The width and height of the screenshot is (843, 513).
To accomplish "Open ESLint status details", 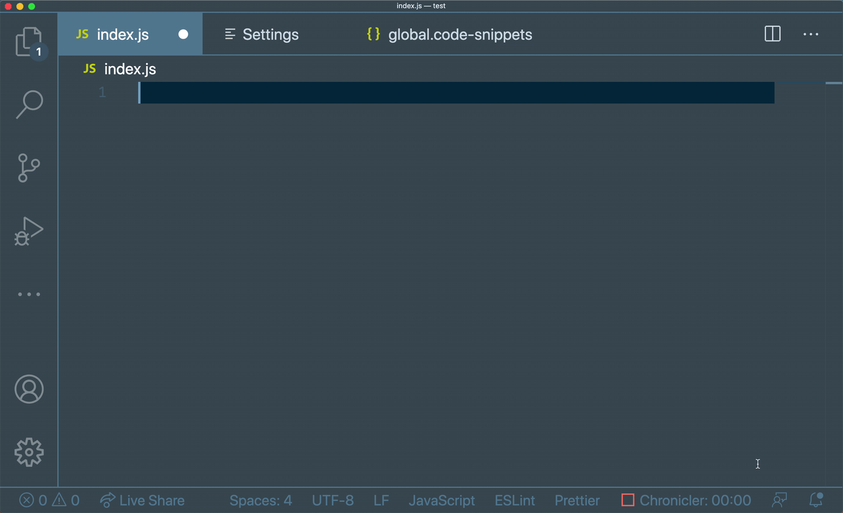I will coord(515,500).
